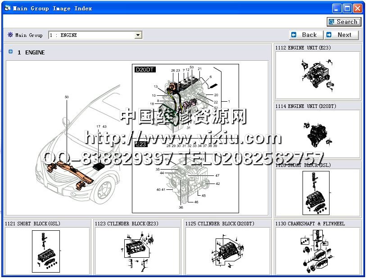The image size is (366, 278).
Task: Open the Main Group dropdown arrow
Action: pyautogui.click(x=138, y=35)
